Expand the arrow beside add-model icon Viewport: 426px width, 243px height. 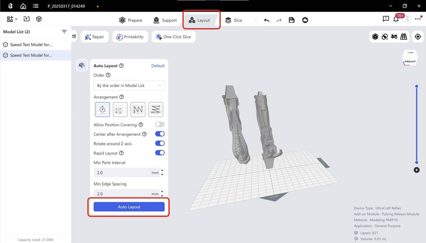click(16, 19)
